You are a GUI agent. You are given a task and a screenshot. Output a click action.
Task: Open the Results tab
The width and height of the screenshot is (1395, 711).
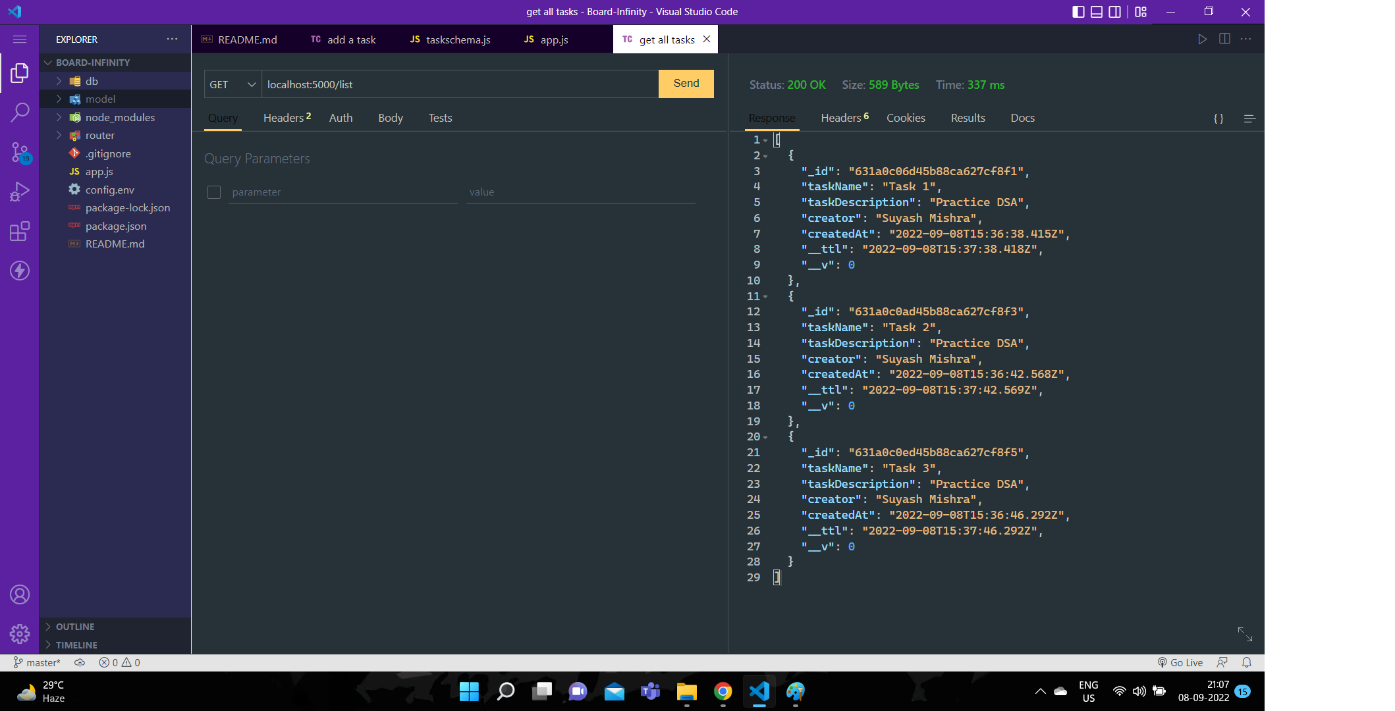968,118
